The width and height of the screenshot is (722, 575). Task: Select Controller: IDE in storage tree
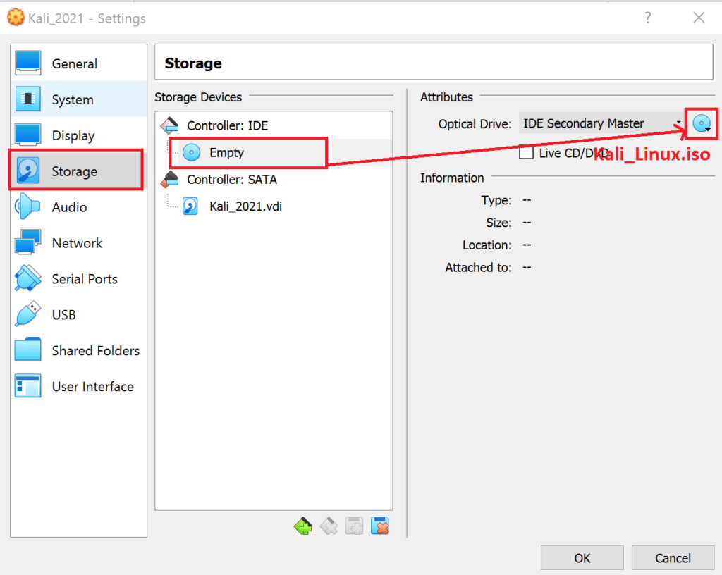274,125
